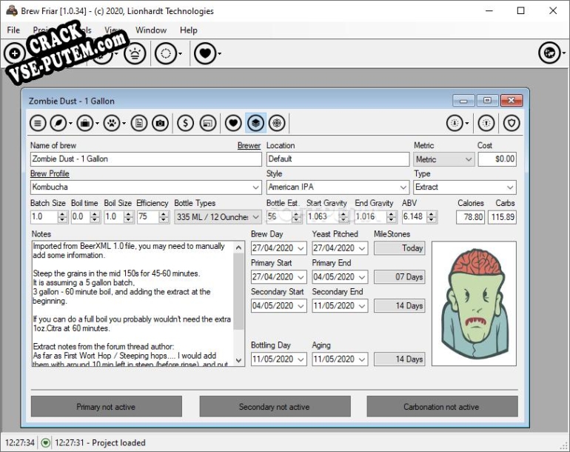Click the highlighted stacked layers icon
The width and height of the screenshot is (570, 452).
[x=256, y=123]
